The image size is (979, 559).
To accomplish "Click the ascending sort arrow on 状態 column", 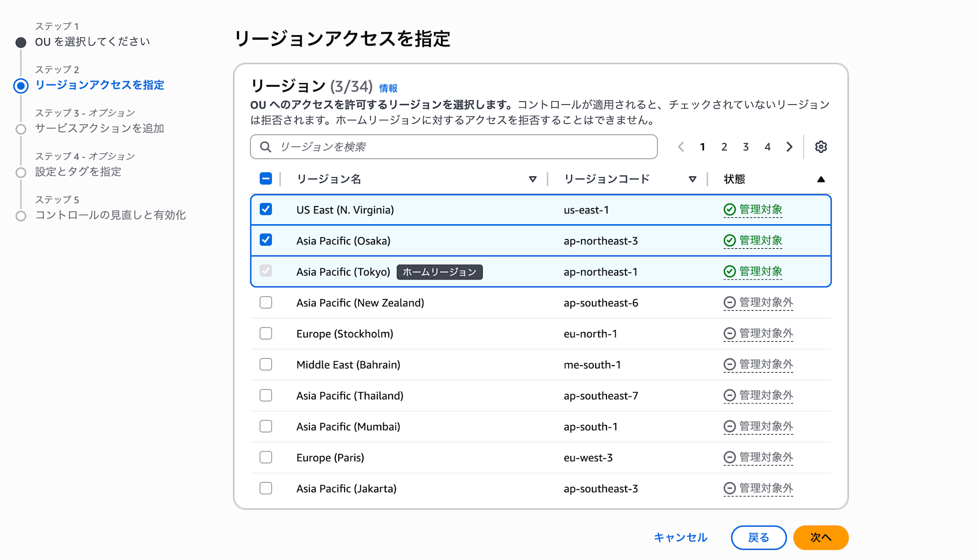I will pos(821,179).
